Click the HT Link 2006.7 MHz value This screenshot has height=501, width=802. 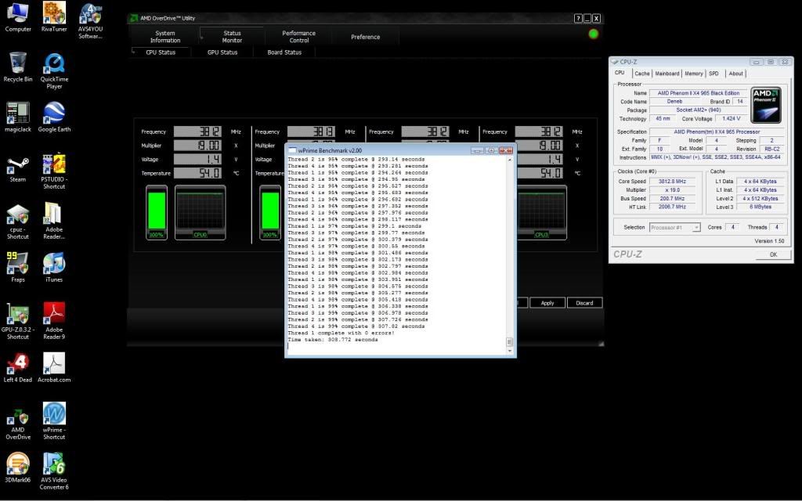pyautogui.click(x=672, y=207)
